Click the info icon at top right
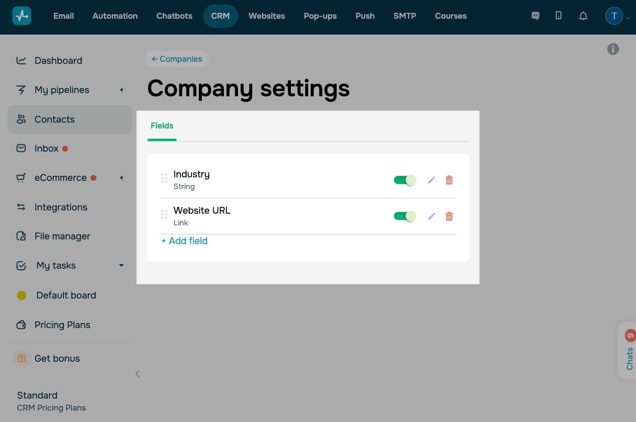Viewport: 636px width, 422px height. click(613, 49)
